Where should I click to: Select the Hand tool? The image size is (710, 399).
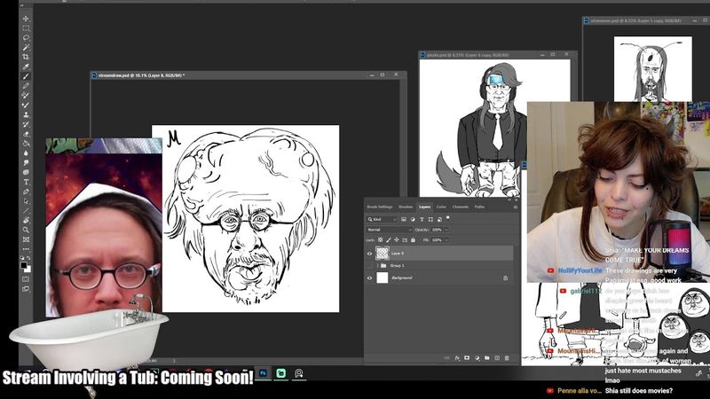click(x=26, y=220)
